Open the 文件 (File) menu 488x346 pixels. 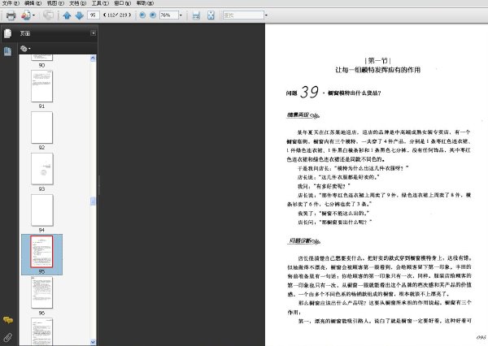pos(11,3)
